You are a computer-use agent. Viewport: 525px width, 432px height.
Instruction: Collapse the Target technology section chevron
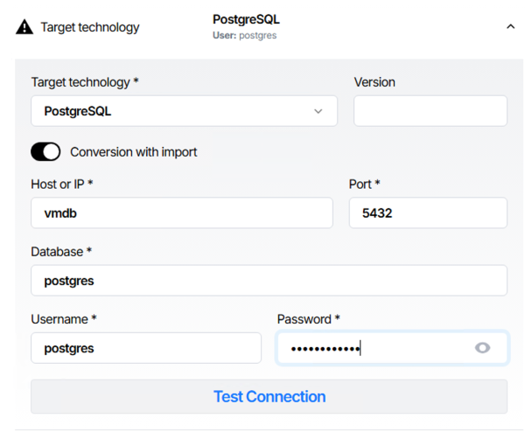[x=511, y=27]
